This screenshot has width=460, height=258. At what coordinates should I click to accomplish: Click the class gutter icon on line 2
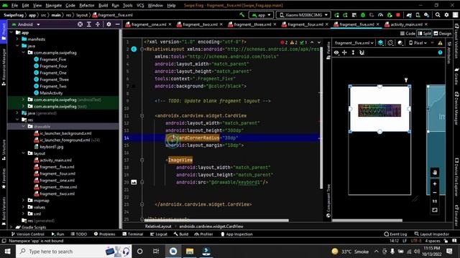134,49
